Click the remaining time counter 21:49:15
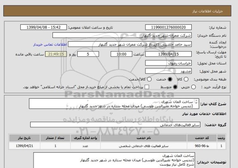 (56, 54)
